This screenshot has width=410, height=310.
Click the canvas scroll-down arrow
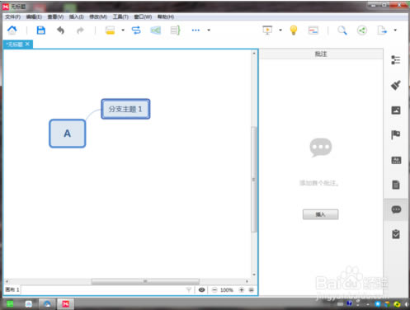[254, 275]
